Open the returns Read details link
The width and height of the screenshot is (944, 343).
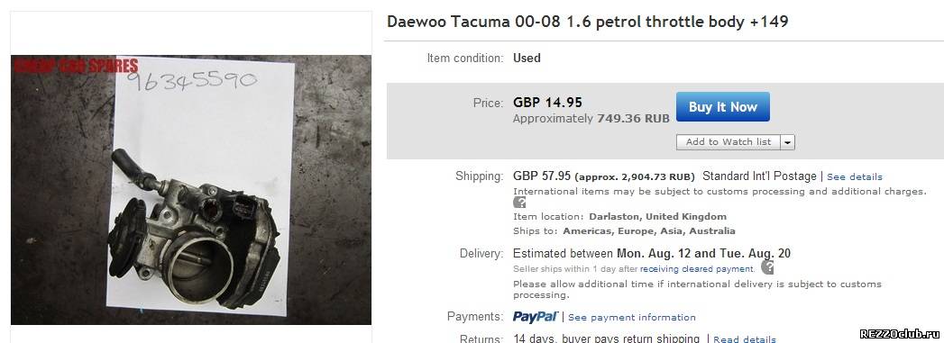click(745, 339)
